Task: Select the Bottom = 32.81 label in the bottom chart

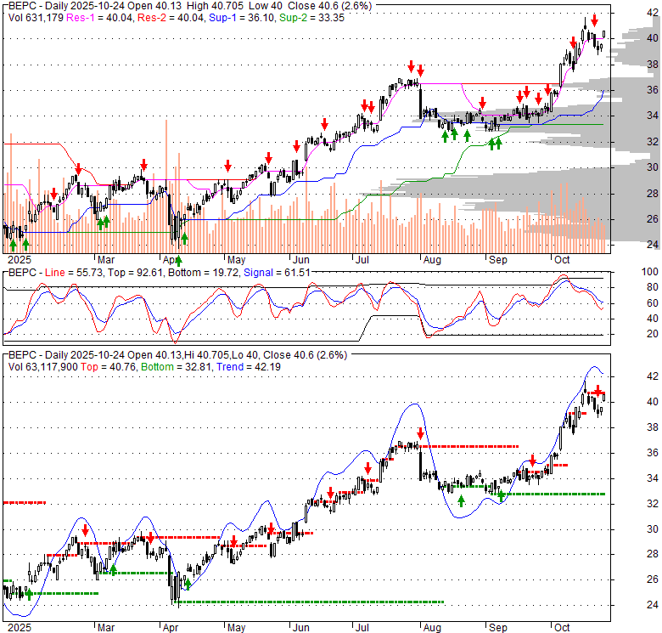Action: click(176, 367)
